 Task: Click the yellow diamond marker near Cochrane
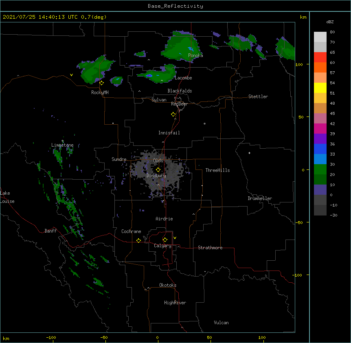click(138, 240)
